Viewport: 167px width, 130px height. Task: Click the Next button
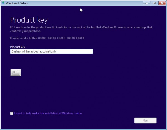click(145, 121)
